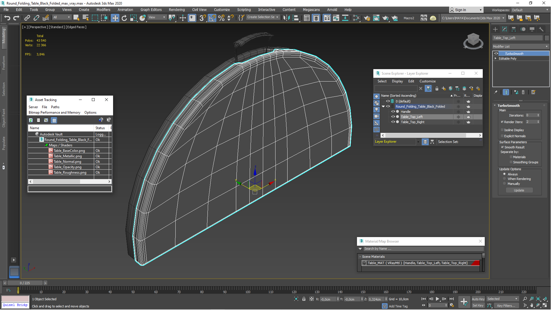Image resolution: width=551 pixels, height=310 pixels.
Task: Click the Selection Lock toggle in status bar
Action: pyautogui.click(x=304, y=299)
